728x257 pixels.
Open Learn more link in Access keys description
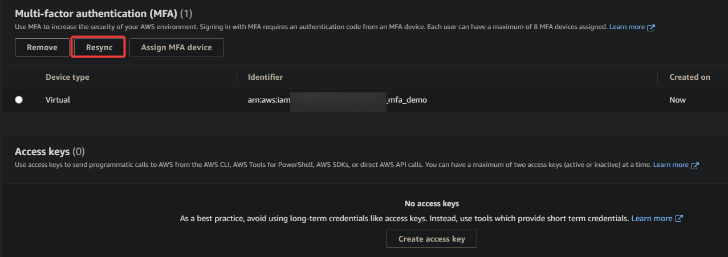pyautogui.click(x=671, y=165)
